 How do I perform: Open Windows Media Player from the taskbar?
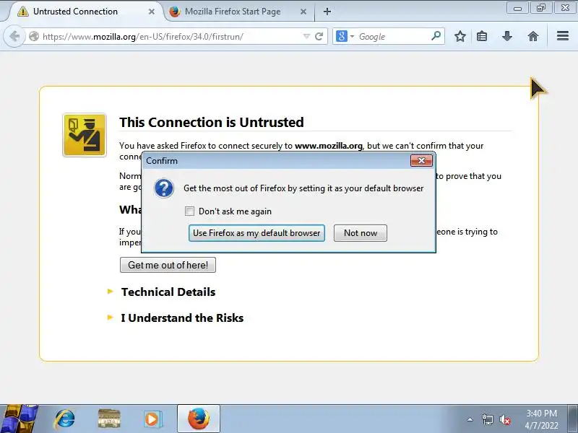152,419
